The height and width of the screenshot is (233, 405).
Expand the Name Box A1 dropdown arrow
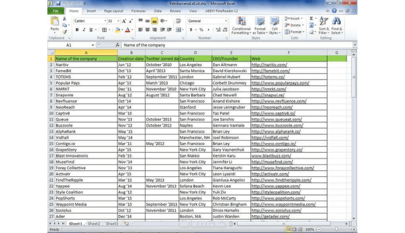click(x=93, y=45)
